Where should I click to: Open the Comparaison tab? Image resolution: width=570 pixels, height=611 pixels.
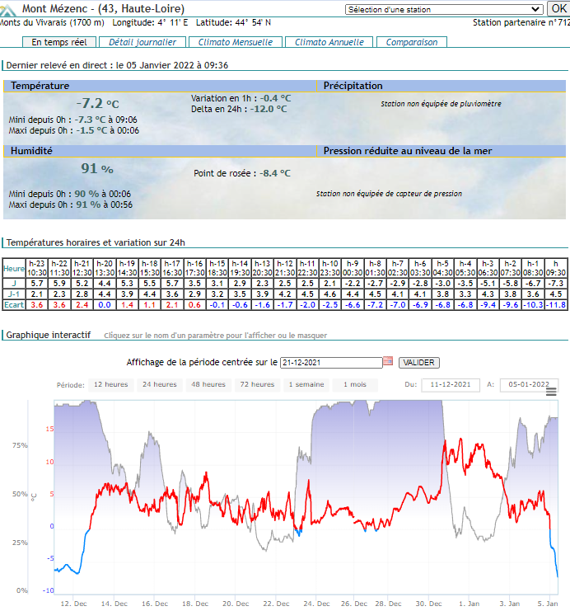(412, 42)
